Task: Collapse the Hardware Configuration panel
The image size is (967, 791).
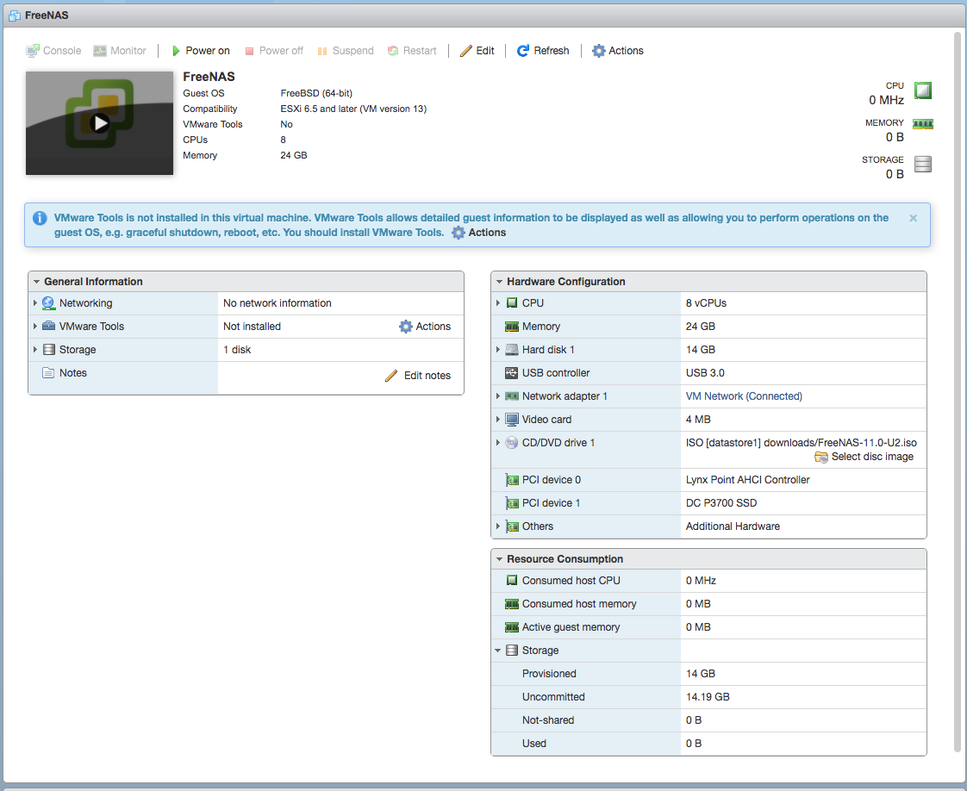Action: [x=499, y=282]
